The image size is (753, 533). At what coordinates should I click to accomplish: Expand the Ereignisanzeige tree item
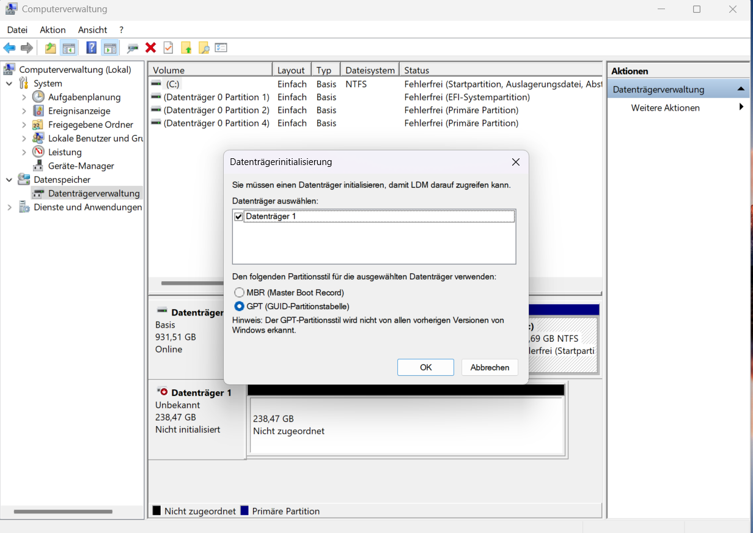coord(24,111)
